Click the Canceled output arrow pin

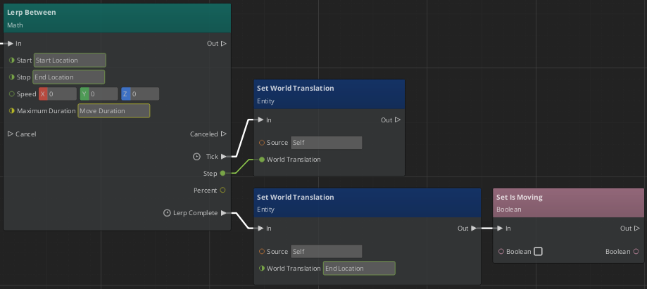point(224,134)
